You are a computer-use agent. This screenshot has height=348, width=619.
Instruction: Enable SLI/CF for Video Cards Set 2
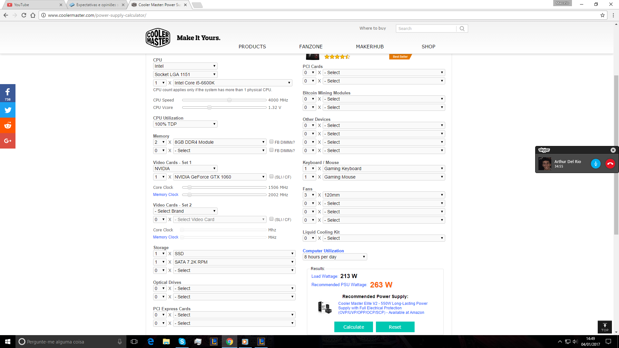pyautogui.click(x=271, y=219)
